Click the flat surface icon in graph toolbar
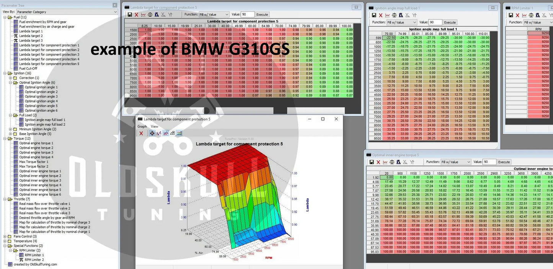Screen dimensions: 553x269 coord(172,133)
